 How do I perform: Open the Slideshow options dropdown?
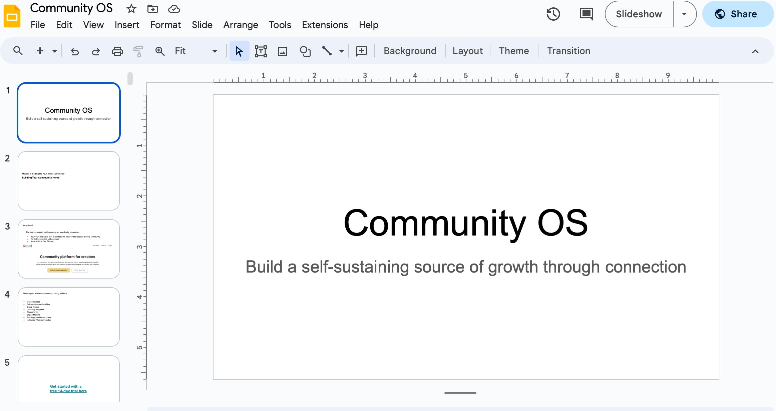(x=685, y=14)
